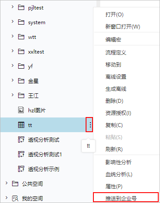Expand the system folder
This screenshot has width=160, height=203.
(13, 22)
